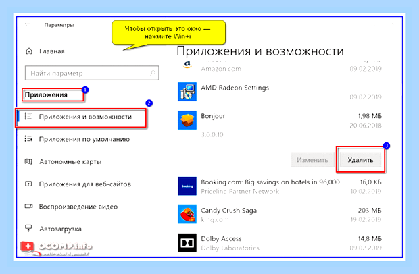Viewport: 419px width, 274px height.
Task: Click the Candy Crush Saga icon
Action: [x=187, y=214]
